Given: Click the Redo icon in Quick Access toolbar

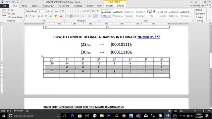Looking at the screenshot, I should pyautogui.click(x=13, y=2).
